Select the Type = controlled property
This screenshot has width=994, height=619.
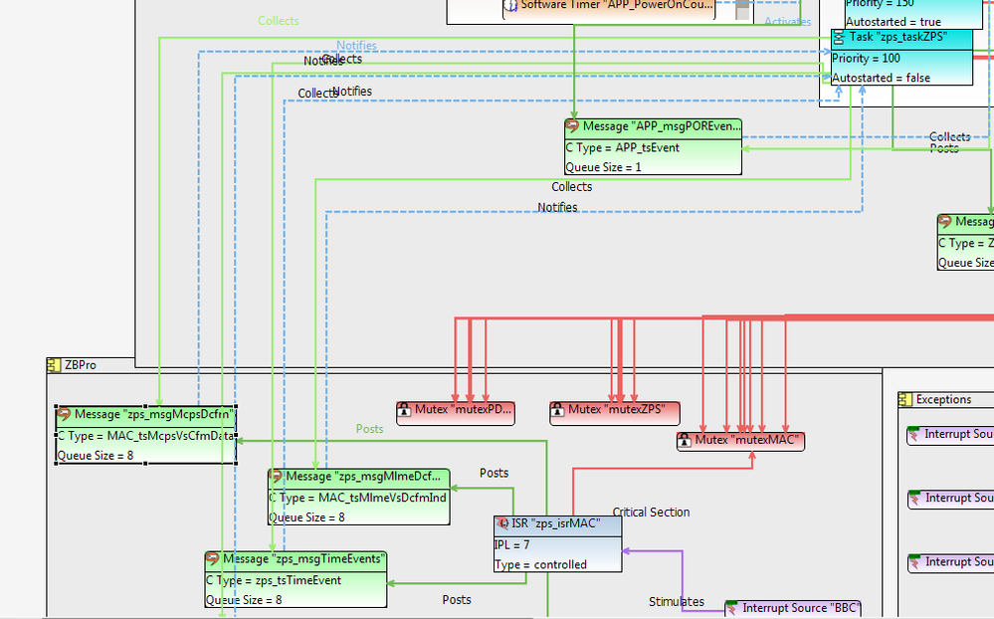(x=540, y=564)
